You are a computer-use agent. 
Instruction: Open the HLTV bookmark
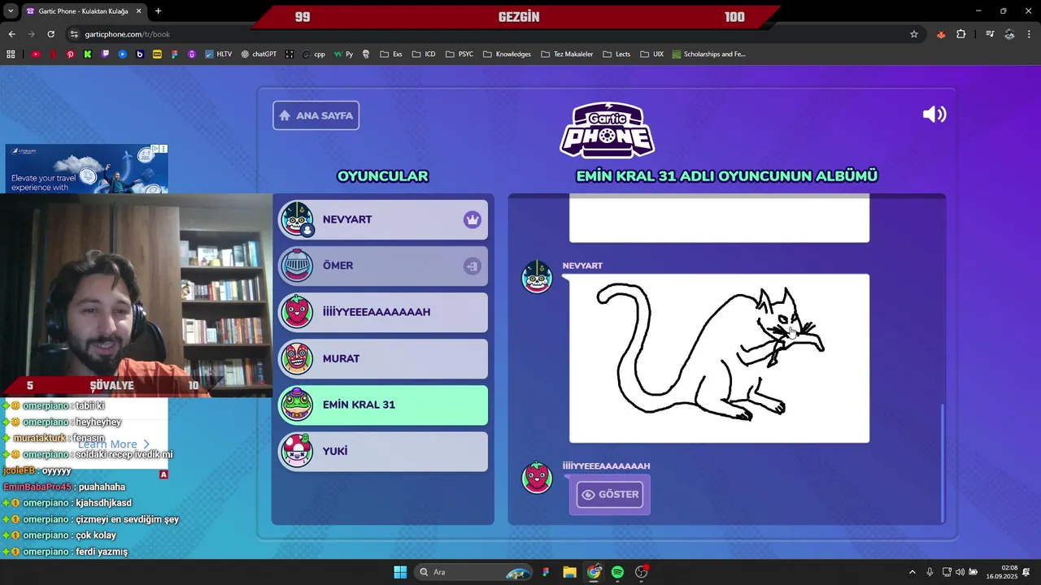click(x=218, y=54)
